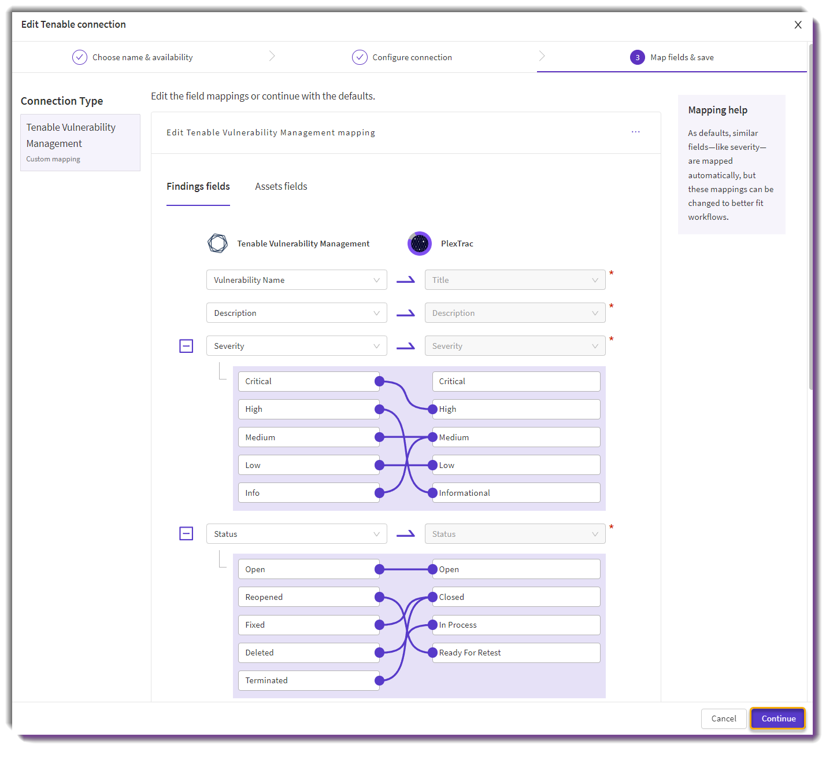Screen dimensions: 837x759
Task: Go to Configure connection step
Action: (x=402, y=57)
